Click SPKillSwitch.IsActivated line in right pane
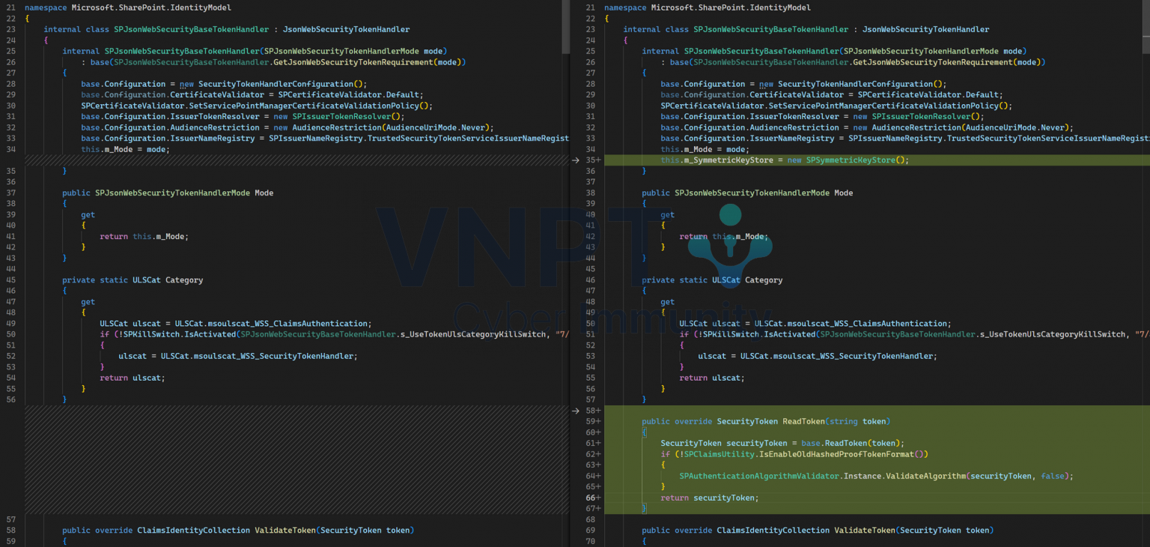 [x=914, y=334]
